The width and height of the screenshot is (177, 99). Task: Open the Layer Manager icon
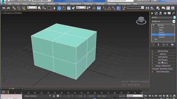(158, 8)
